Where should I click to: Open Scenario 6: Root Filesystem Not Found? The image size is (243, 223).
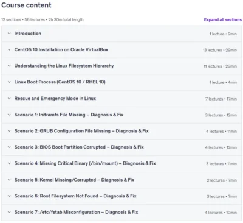[75, 196]
